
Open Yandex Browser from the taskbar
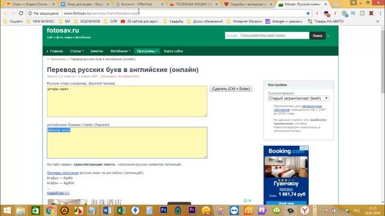pos(304,211)
